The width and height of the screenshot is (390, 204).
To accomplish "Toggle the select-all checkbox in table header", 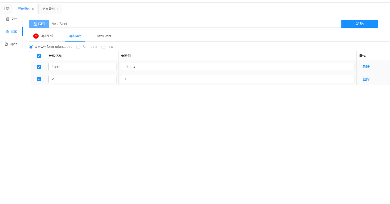I will [x=39, y=56].
